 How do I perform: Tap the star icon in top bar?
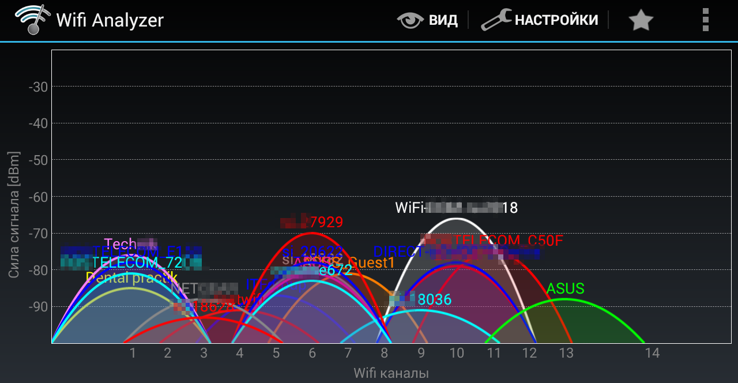click(x=641, y=20)
